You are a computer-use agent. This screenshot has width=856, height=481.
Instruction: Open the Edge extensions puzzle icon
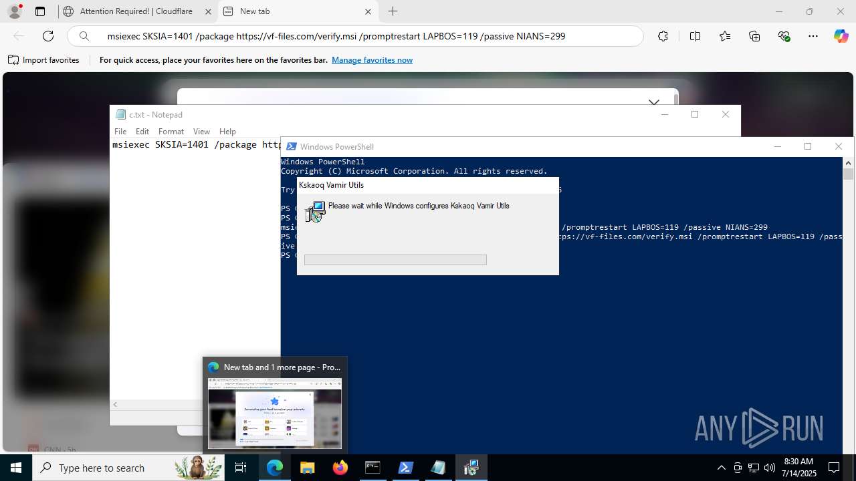coord(663,36)
